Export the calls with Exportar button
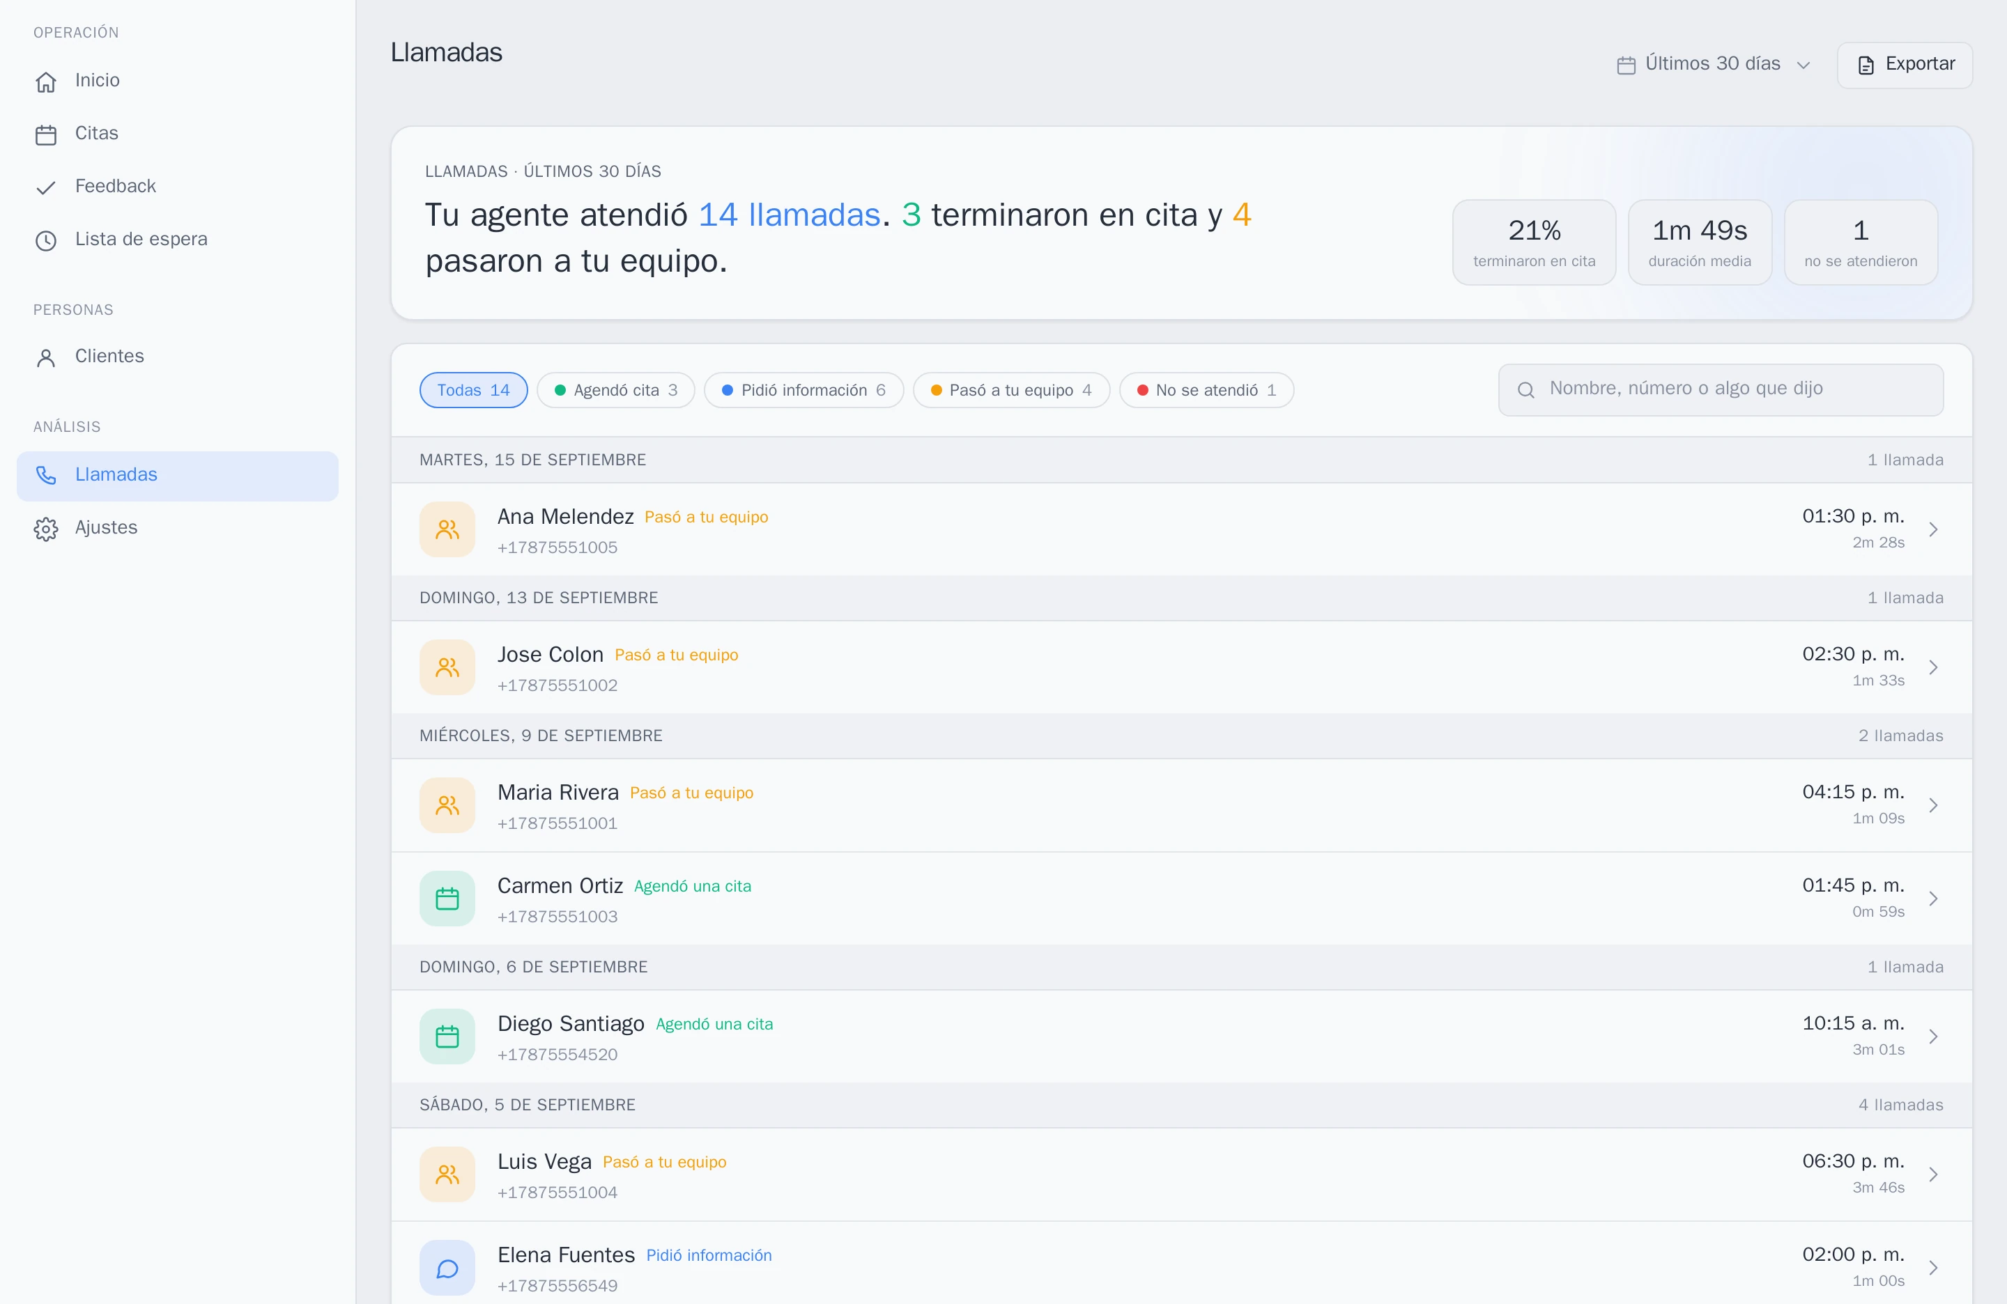Image resolution: width=2007 pixels, height=1304 pixels. click(1904, 65)
